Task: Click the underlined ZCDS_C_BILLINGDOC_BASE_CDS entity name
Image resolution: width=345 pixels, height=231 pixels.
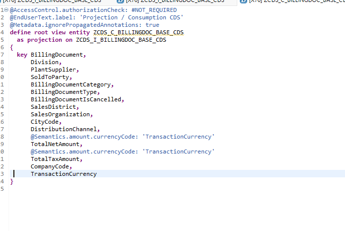Action: [138, 32]
